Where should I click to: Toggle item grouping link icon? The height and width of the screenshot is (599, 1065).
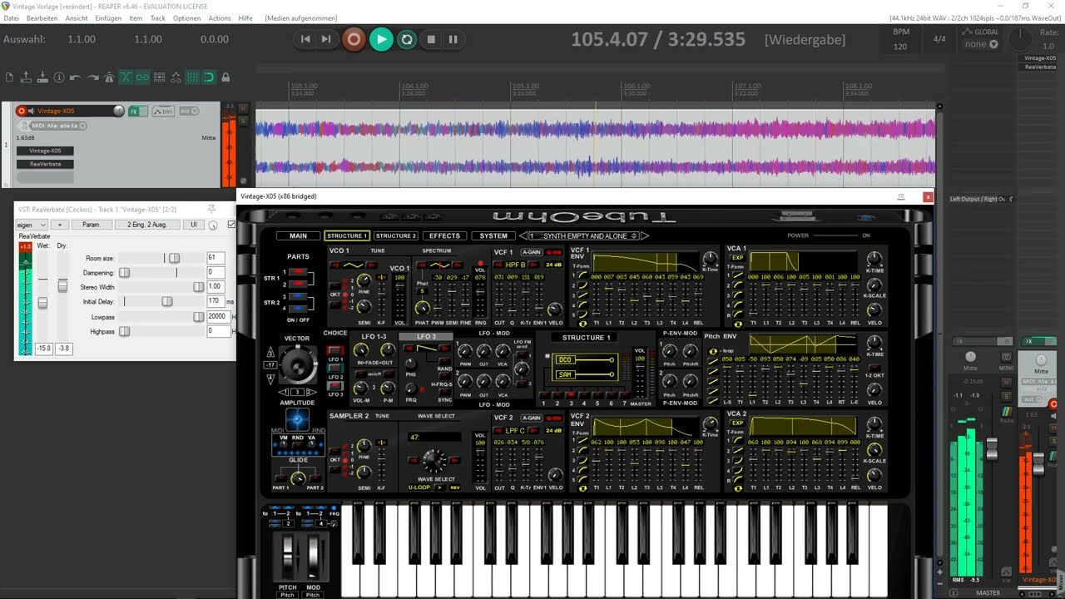click(142, 77)
